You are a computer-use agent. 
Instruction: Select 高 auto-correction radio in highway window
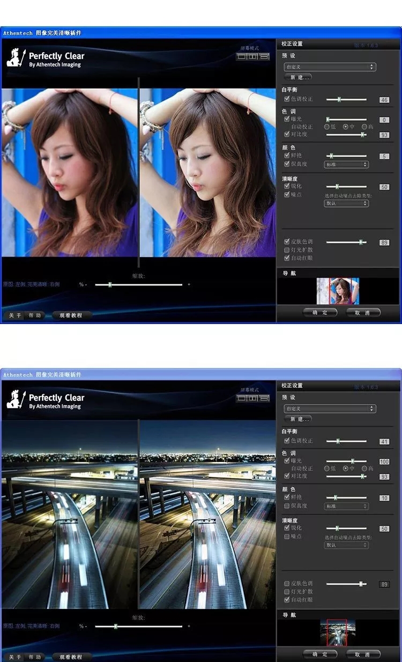pyautogui.click(x=364, y=468)
